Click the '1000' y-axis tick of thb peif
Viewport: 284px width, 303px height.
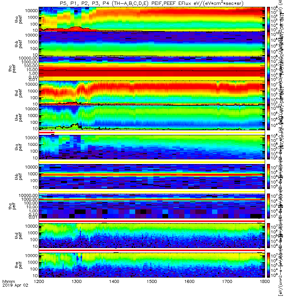pyautogui.click(x=33, y=174)
